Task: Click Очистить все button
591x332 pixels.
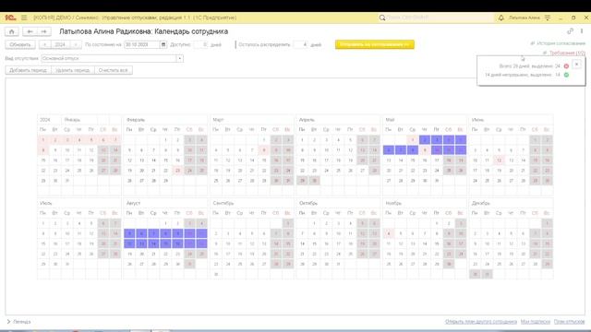Action: pyautogui.click(x=113, y=70)
